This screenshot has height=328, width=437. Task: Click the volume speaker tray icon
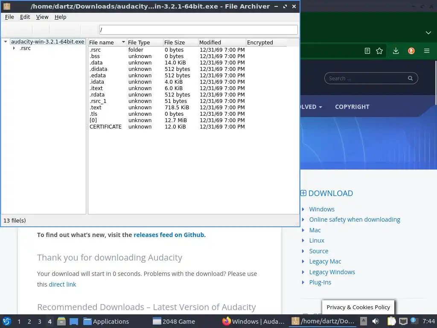(376, 321)
